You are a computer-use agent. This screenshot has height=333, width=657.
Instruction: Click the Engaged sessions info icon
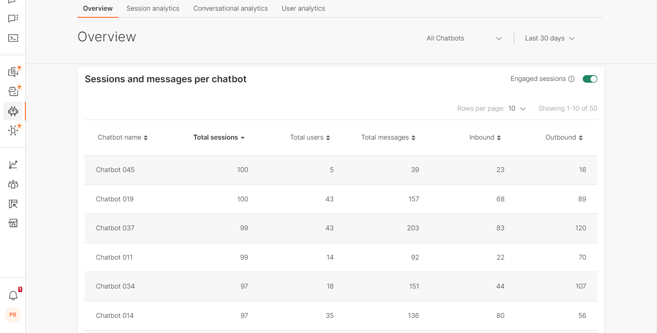tap(572, 79)
